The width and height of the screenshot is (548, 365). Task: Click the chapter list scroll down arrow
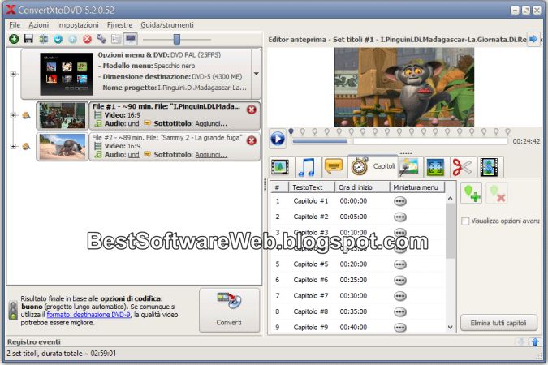coord(451,327)
